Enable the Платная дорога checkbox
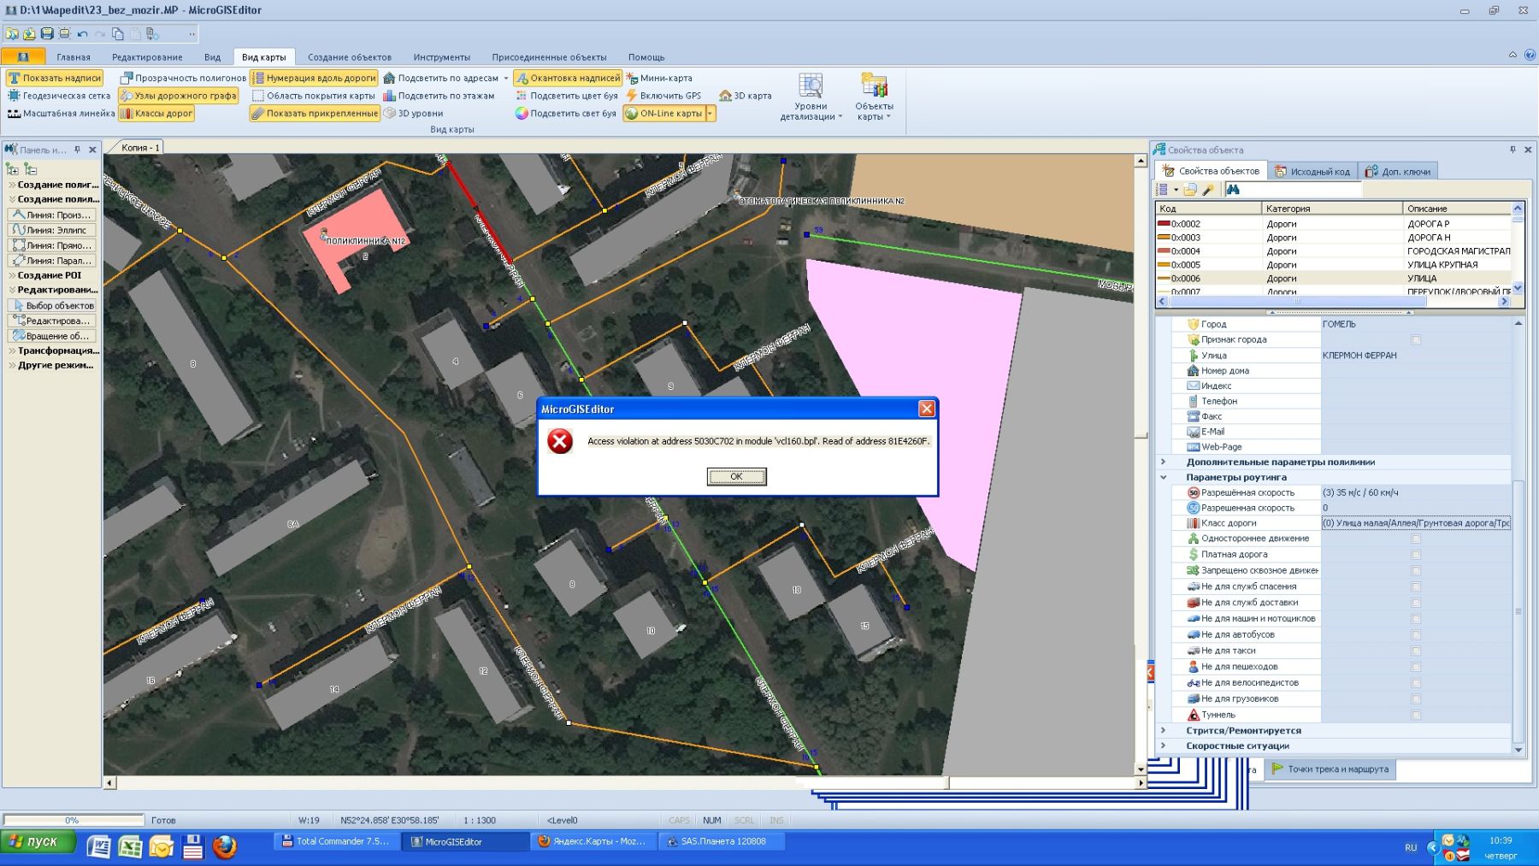Image resolution: width=1539 pixels, height=866 pixels. coord(1416,555)
